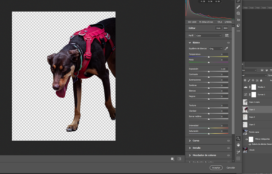Toggle the color sampler eyedropper overlay
The height and width of the screenshot is (174, 272).
coord(238,152)
